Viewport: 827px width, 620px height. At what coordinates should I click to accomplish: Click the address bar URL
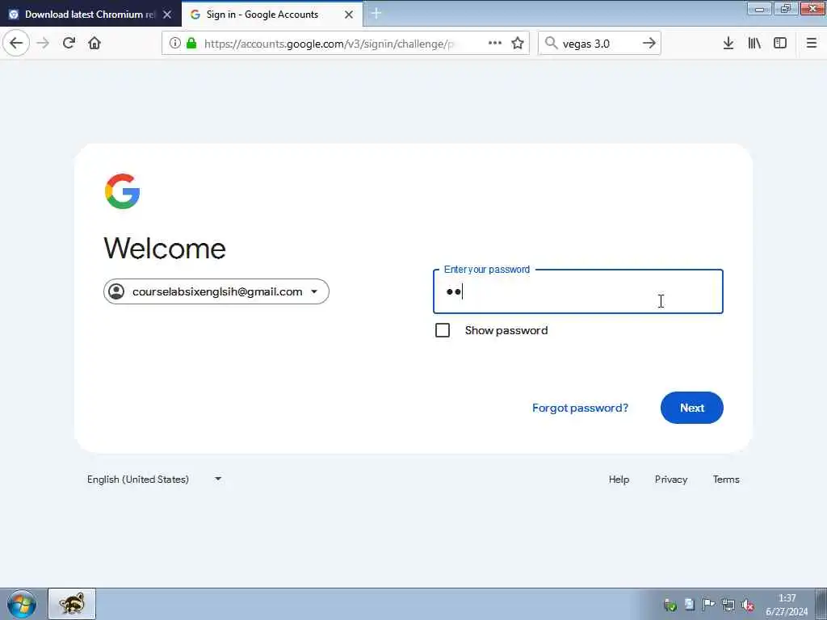[329, 44]
